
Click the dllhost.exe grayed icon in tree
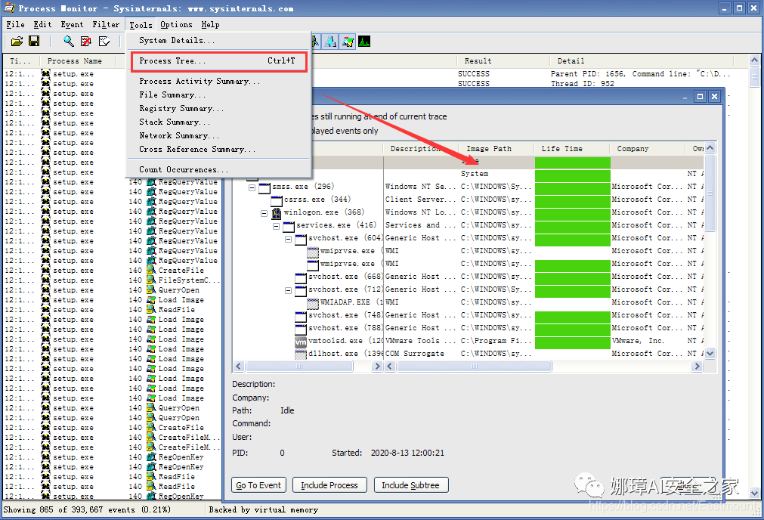pyautogui.click(x=301, y=354)
